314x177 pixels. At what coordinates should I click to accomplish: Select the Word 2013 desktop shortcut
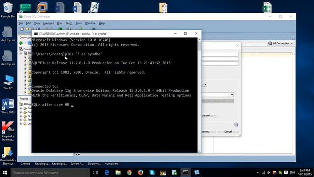coord(8,106)
